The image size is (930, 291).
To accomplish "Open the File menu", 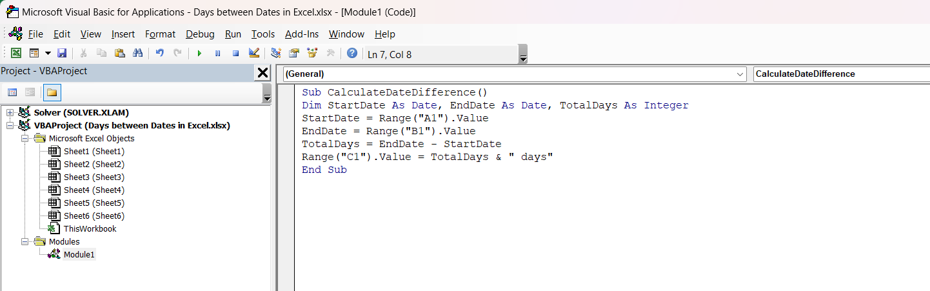I will pos(36,34).
